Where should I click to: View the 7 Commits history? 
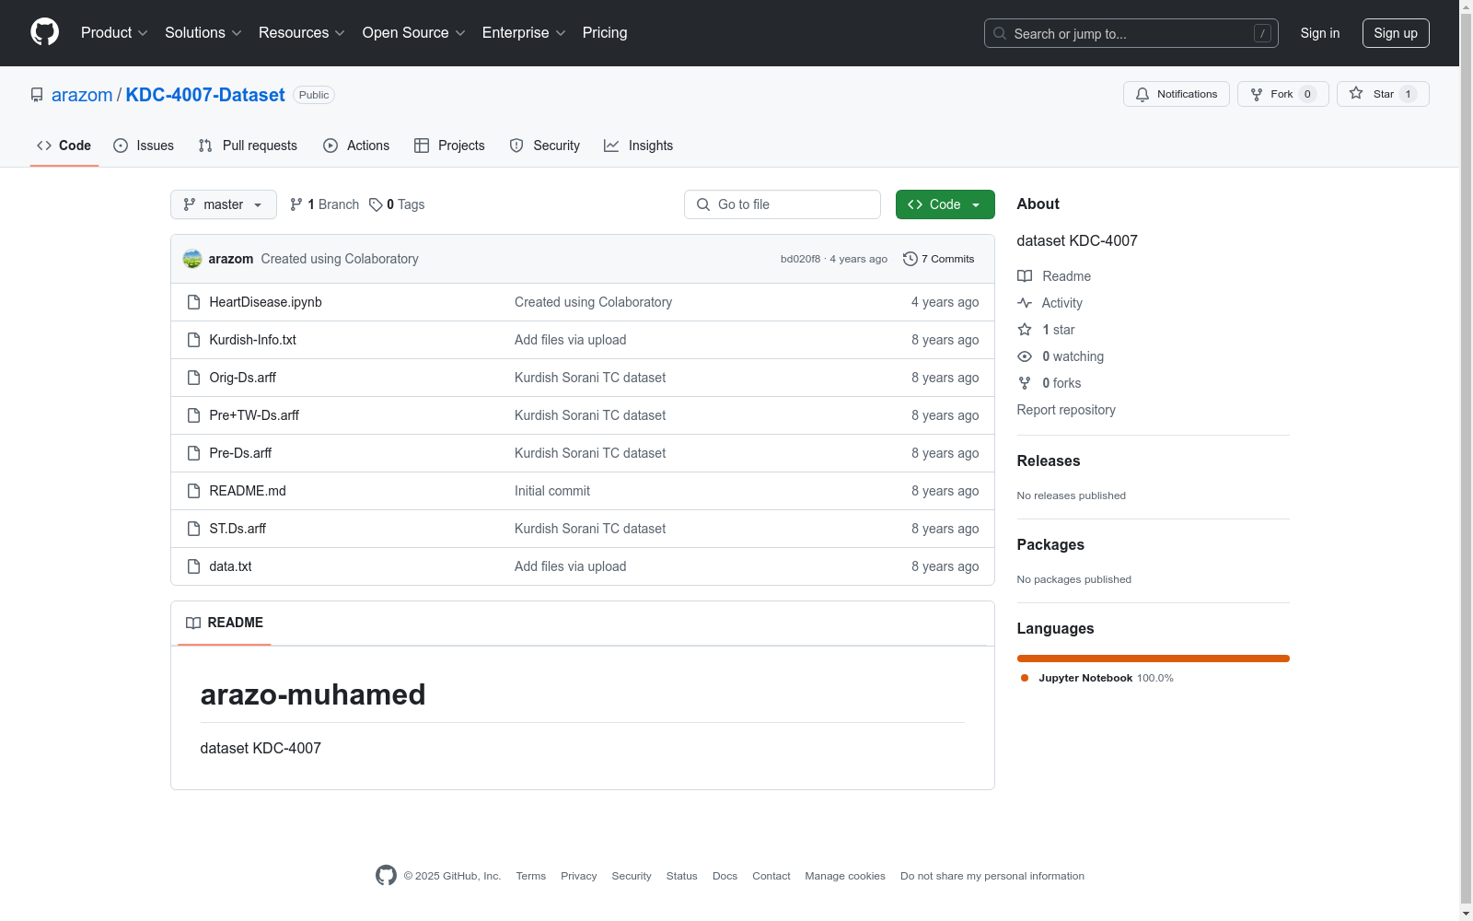pyautogui.click(x=939, y=259)
